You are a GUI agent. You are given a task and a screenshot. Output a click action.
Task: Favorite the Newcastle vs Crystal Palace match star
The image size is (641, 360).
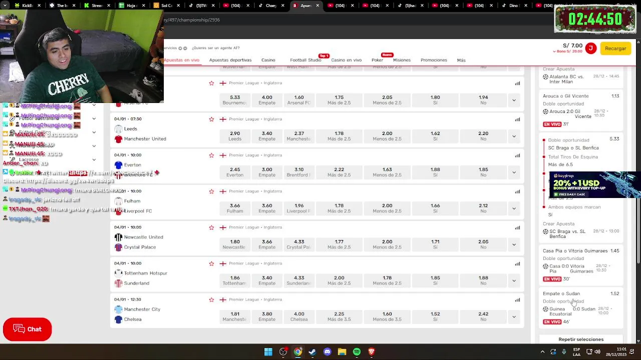point(211,227)
